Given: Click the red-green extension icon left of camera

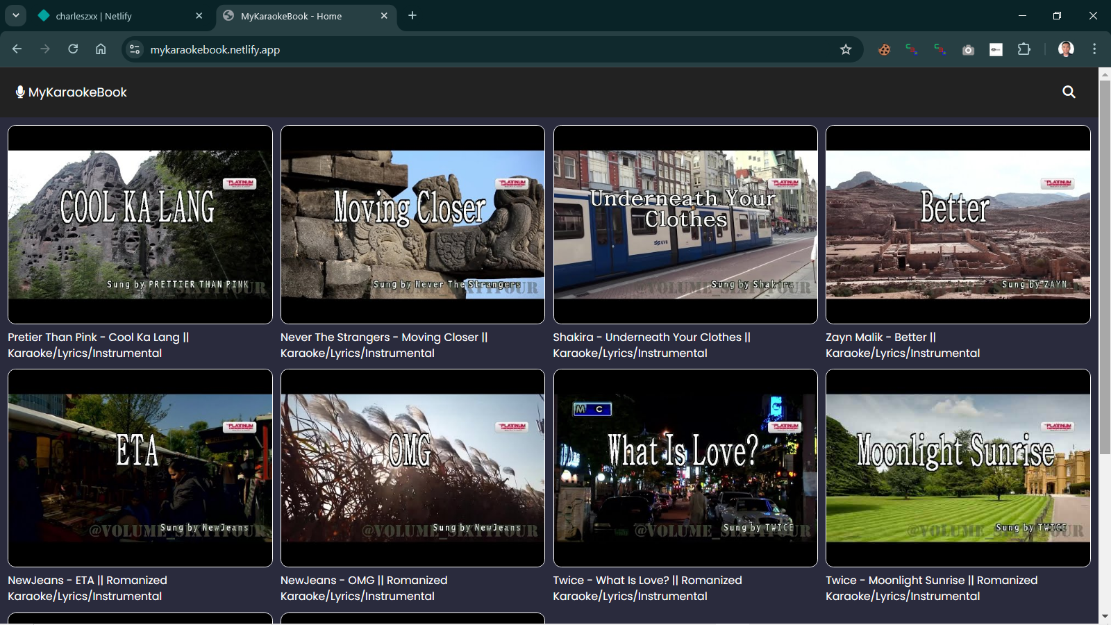Looking at the screenshot, I should click(x=940, y=49).
